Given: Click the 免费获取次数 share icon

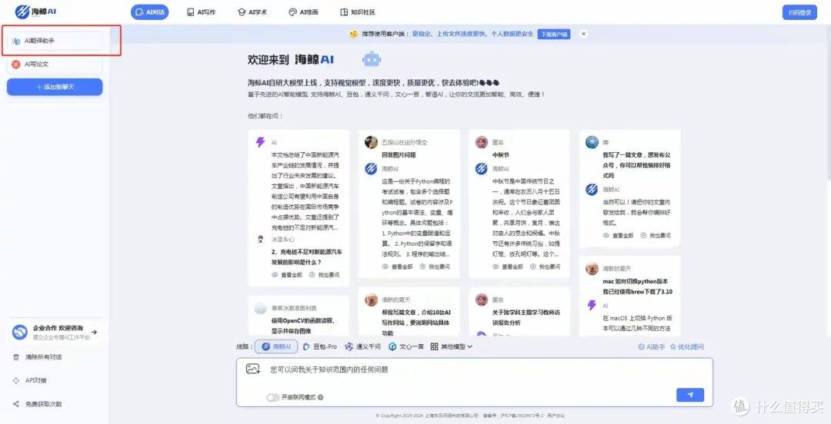Looking at the screenshot, I should point(15,404).
